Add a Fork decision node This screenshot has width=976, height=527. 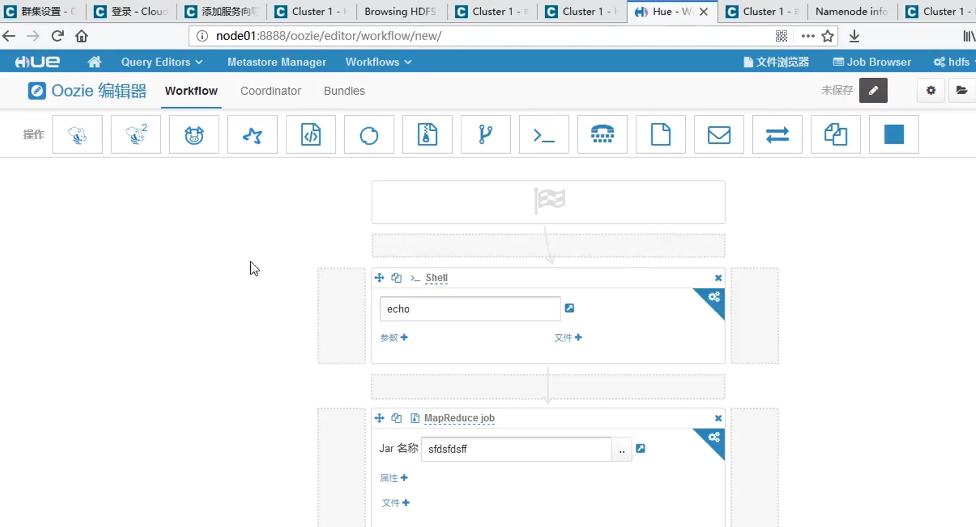(x=485, y=134)
